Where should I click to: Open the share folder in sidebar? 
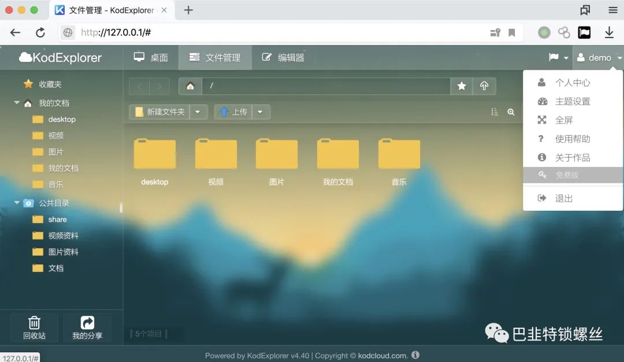pos(50,219)
